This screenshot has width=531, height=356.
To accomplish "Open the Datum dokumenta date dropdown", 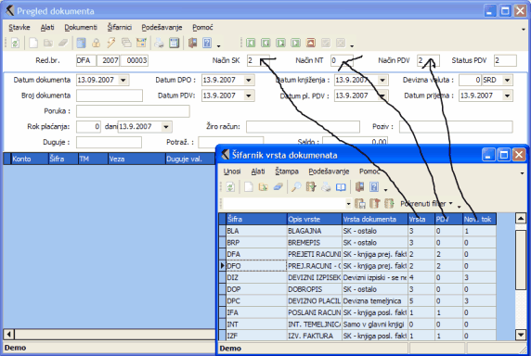I will pos(123,80).
